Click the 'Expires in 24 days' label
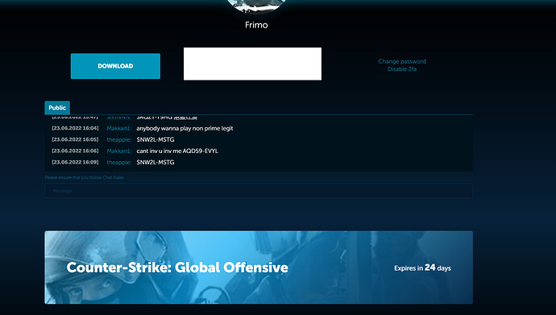 (422, 268)
